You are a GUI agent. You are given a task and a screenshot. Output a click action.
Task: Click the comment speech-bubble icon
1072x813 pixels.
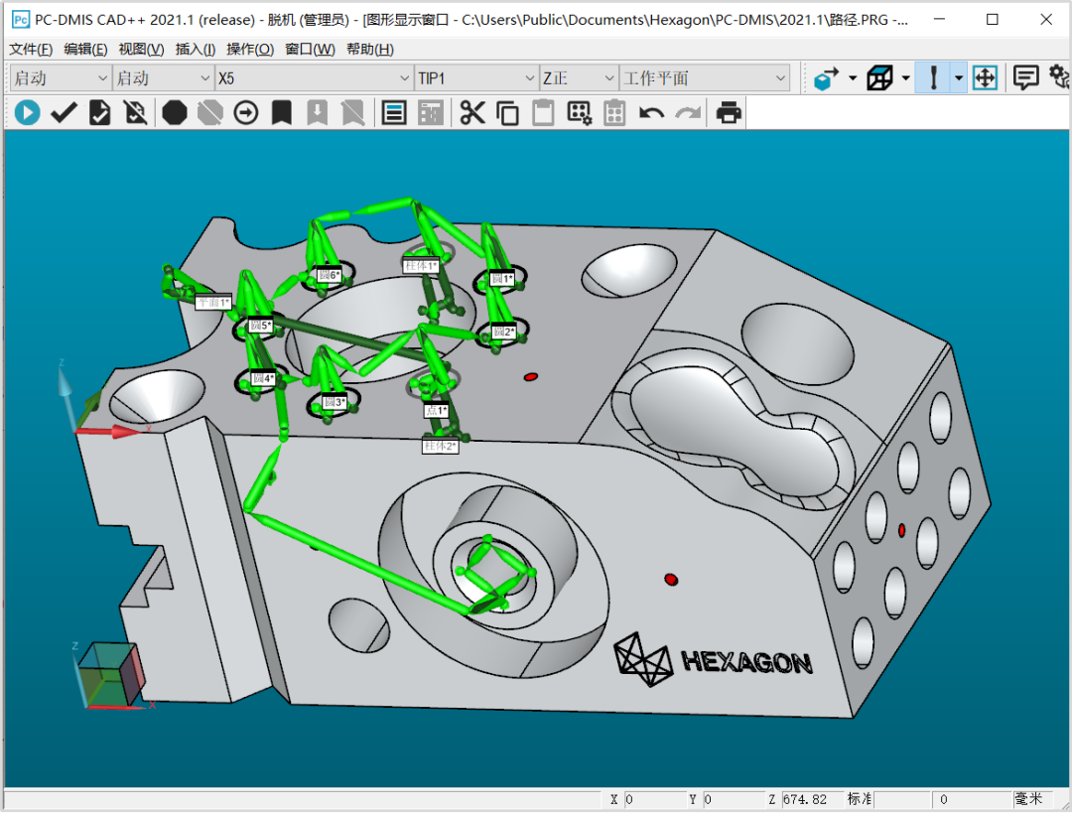click(x=1025, y=78)
